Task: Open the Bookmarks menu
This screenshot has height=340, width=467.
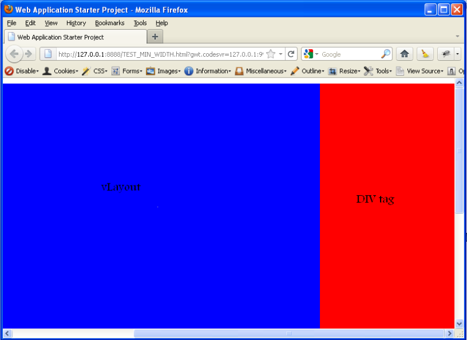Action: [x=110, y=23]
